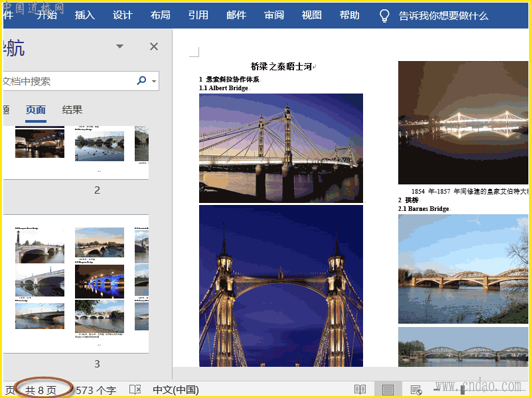The width and height of the screenshot is (531, 398).
Task: Go to the 邮件 ribbon tab
Action: [236, 15]
